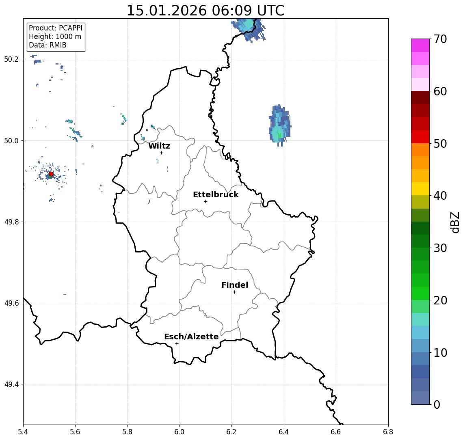
Task: Click the colorbar tick label 20
Action: tap(440, 300)
